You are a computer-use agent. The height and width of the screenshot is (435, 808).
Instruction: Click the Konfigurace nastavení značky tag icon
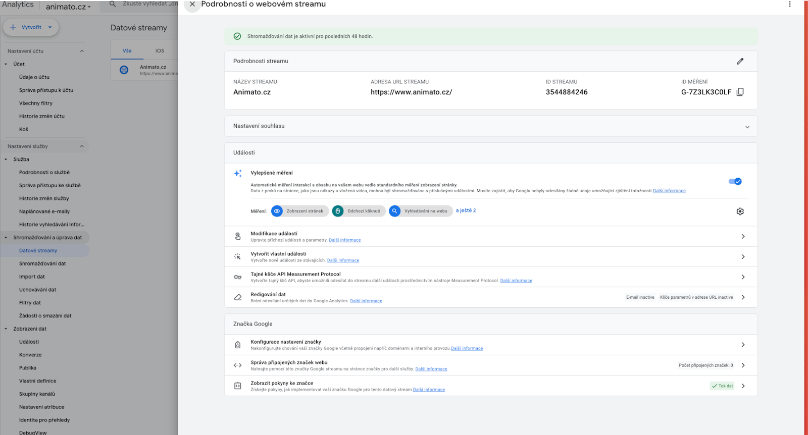238,345
